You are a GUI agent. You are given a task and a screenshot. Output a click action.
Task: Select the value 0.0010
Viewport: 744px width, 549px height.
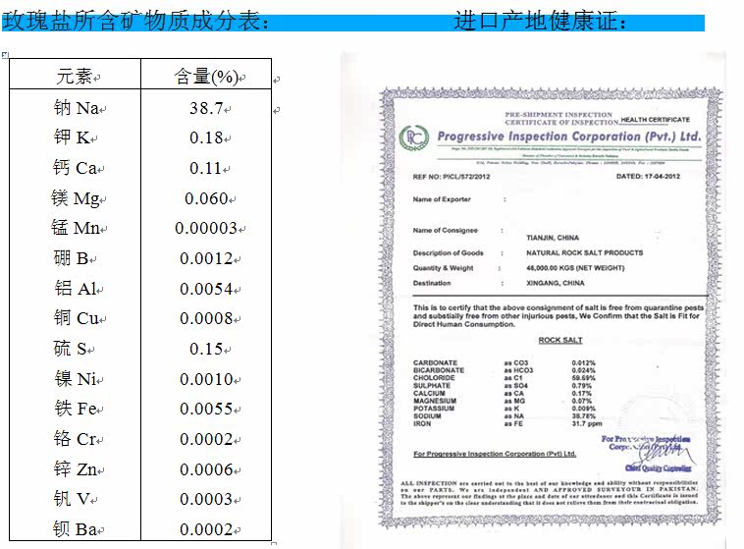pyautogui.click(x=206, y=379)
